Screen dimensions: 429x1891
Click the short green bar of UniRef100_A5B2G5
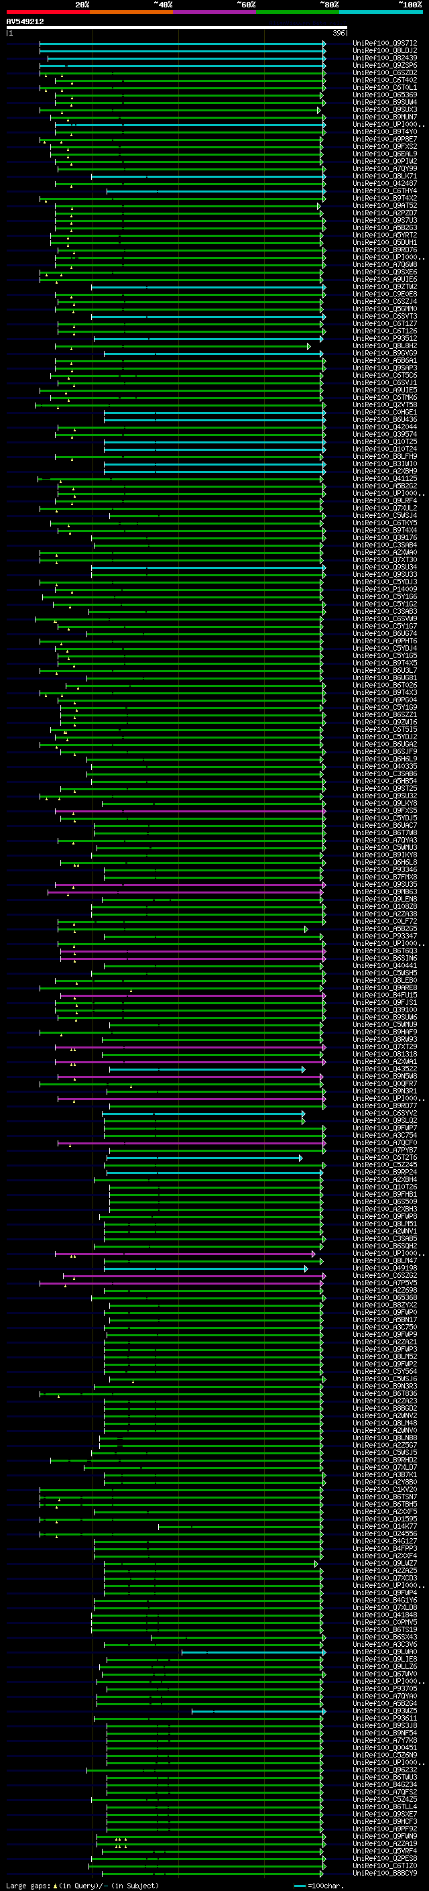tap(184, 928)
